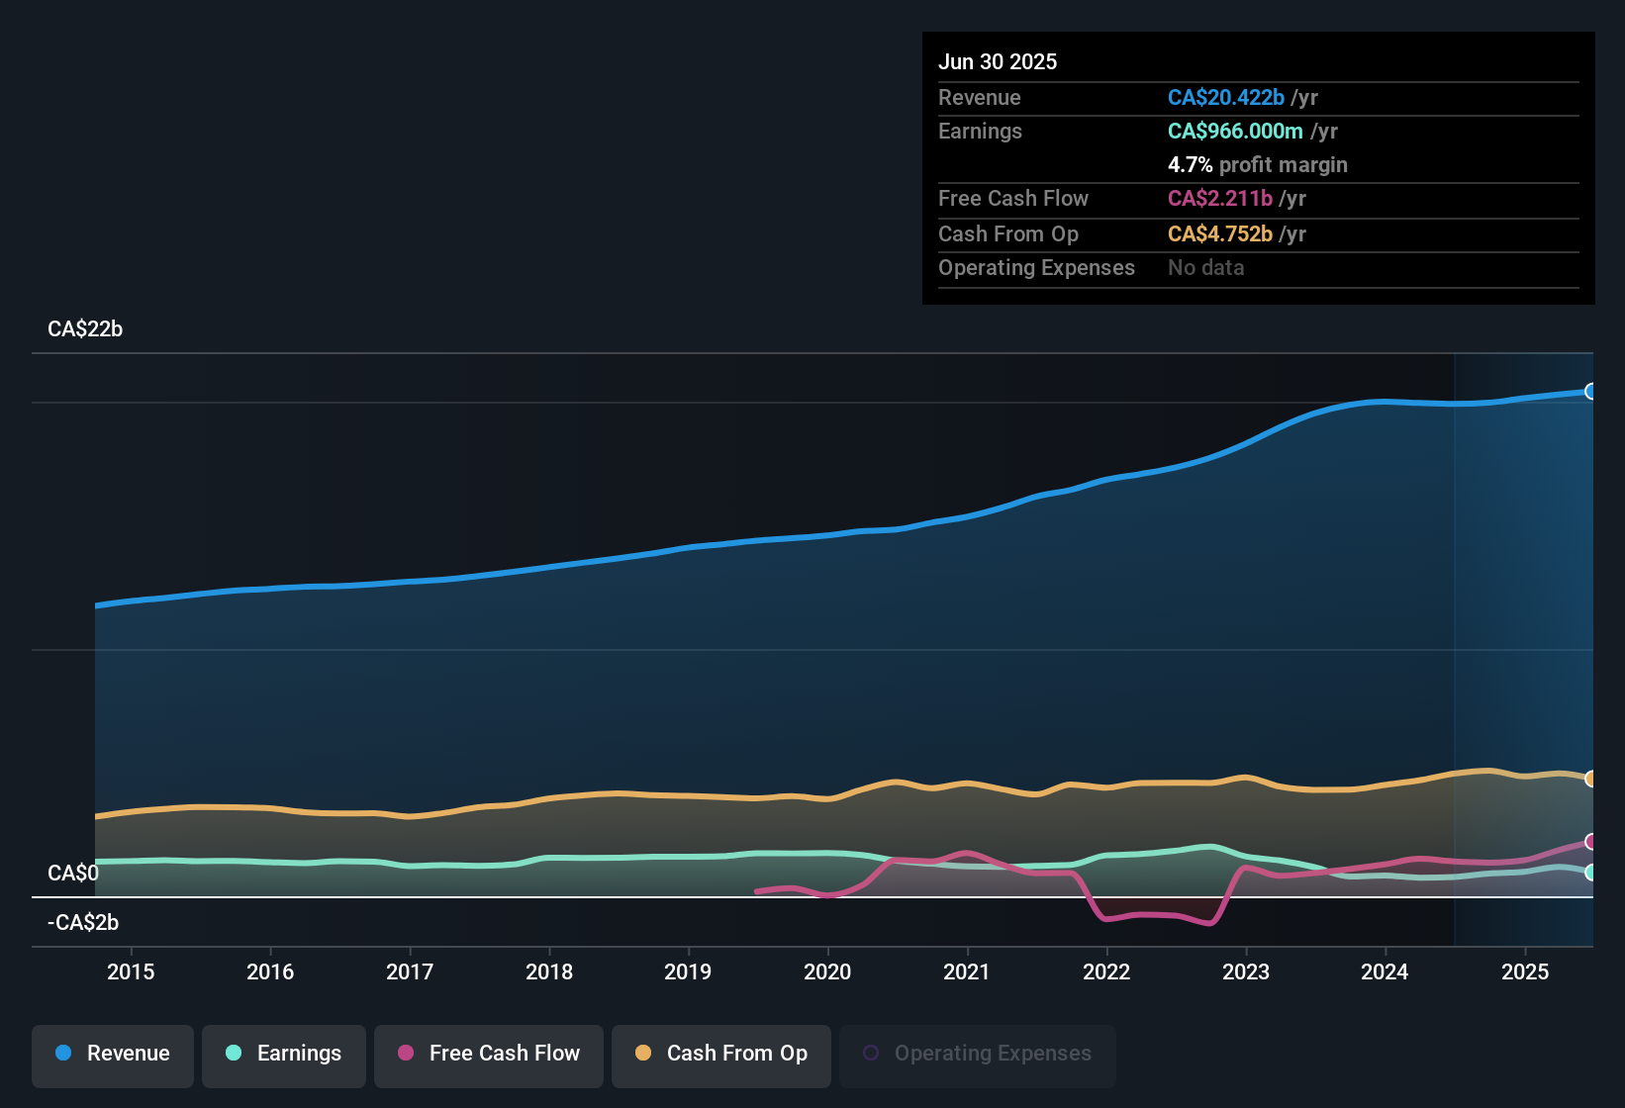
Task: Select the 2025 year tick label
Action: pyautogui.click(x=1525, y=971)
